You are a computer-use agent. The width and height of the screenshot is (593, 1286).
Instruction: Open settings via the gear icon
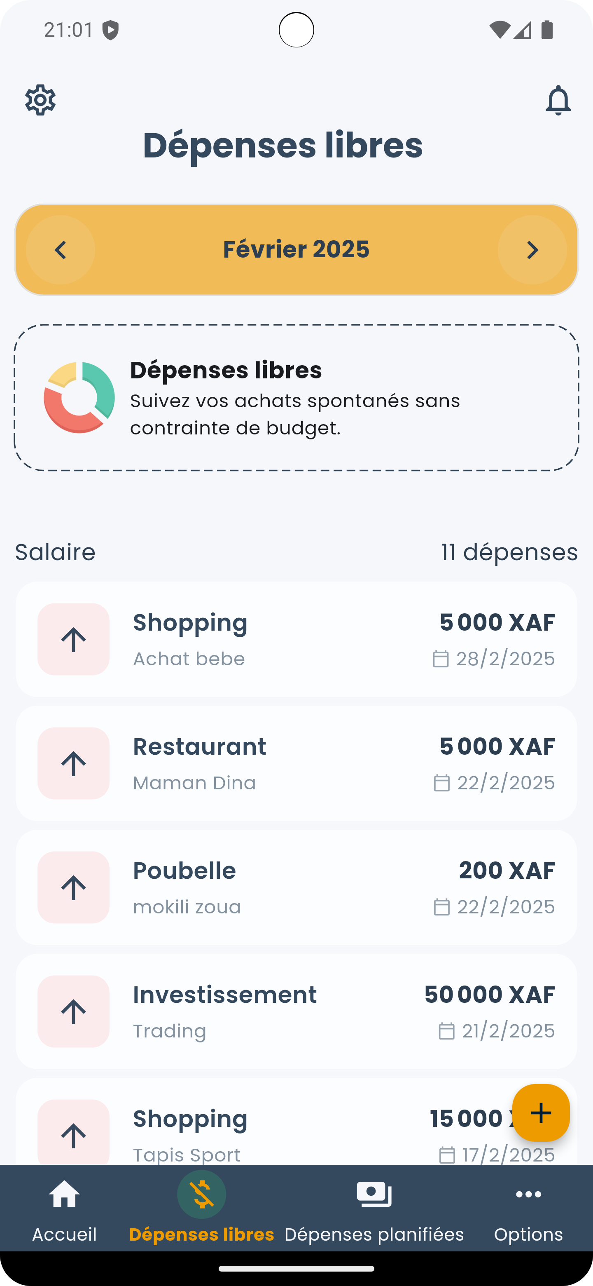coord(40,100)
